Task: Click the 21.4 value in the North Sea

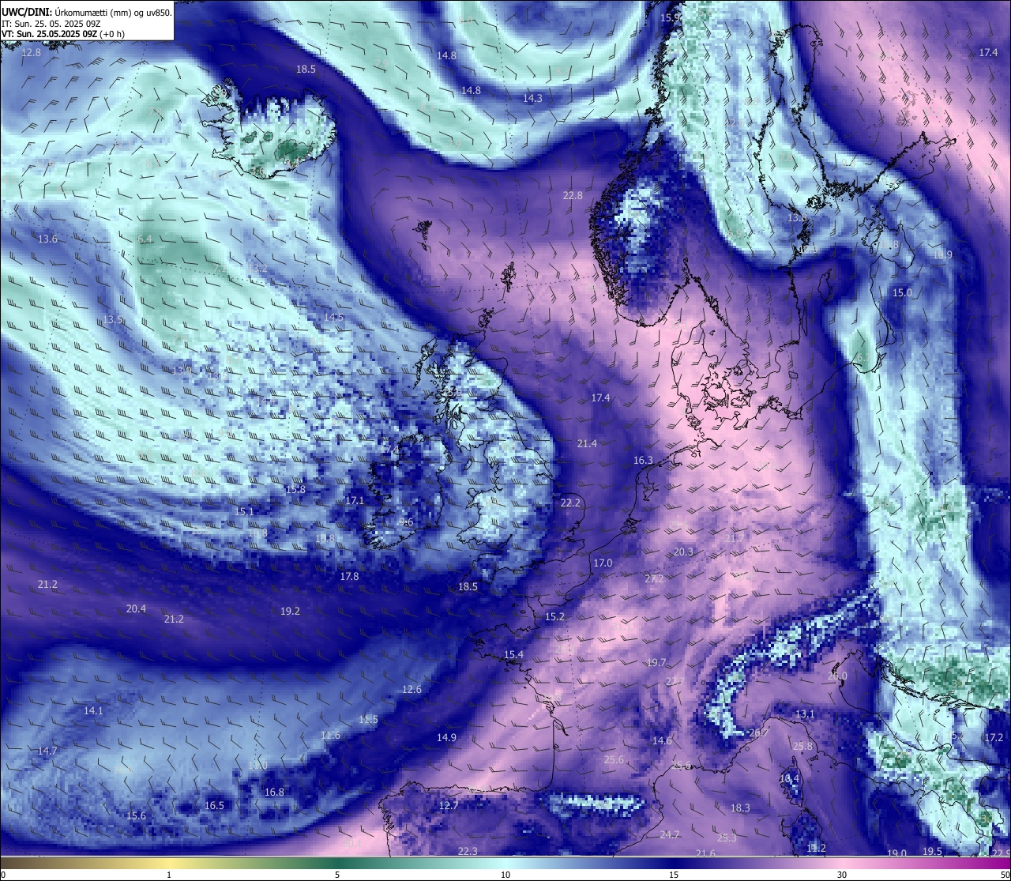Action: 587,445
